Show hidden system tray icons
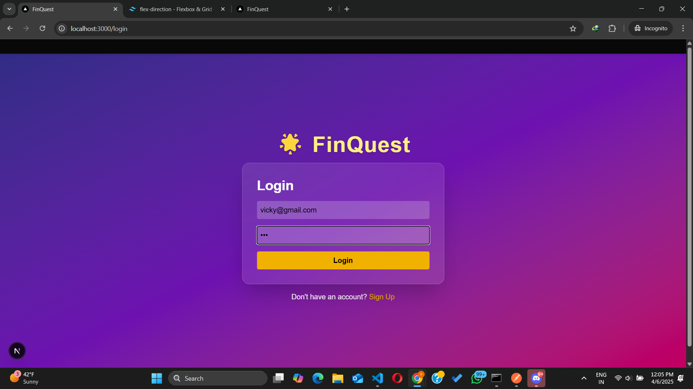 coord(584,378)
